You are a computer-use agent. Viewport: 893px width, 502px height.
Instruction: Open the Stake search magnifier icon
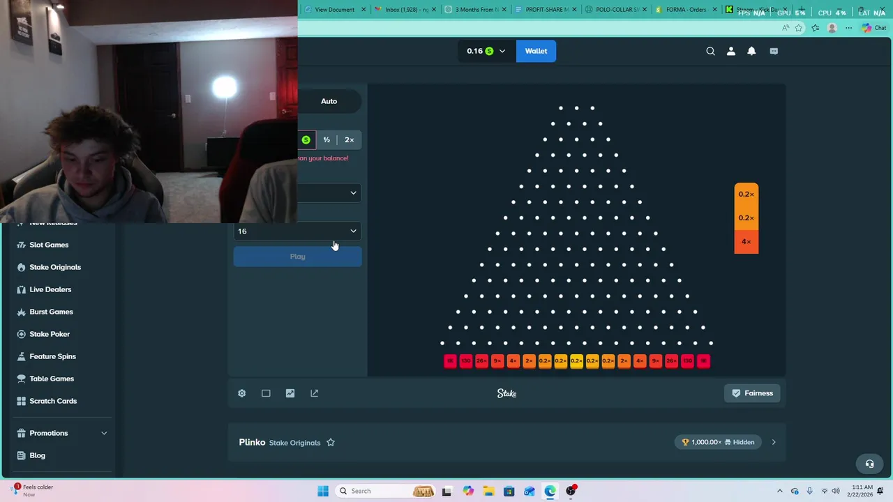(710, 51)
